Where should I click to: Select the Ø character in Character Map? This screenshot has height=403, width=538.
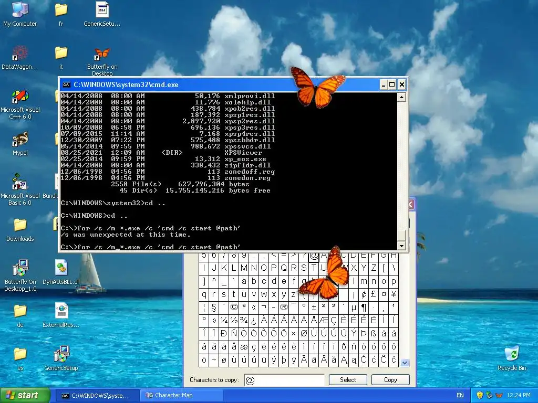(x=303, y=333)
